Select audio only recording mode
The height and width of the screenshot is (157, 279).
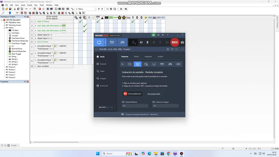pos(178,64)
